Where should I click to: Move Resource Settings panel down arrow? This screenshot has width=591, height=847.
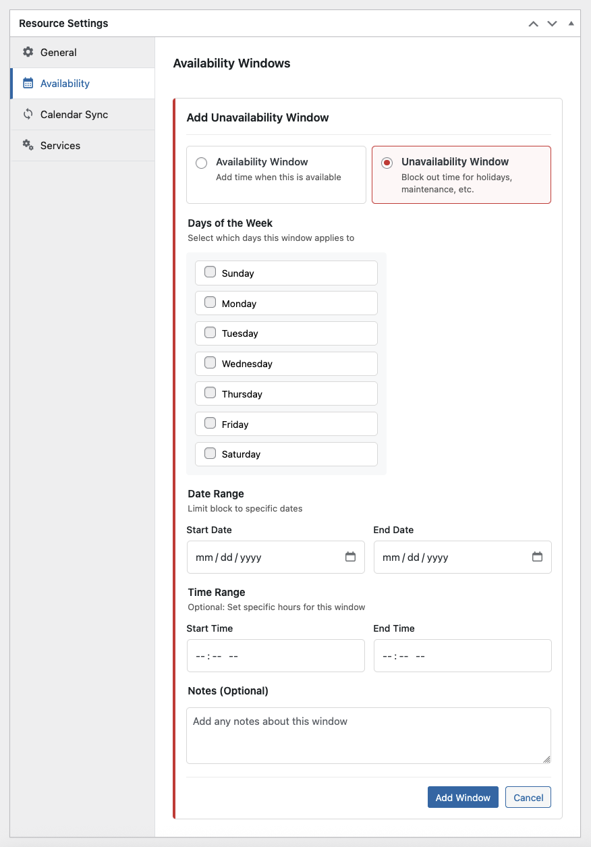[552, 24]
